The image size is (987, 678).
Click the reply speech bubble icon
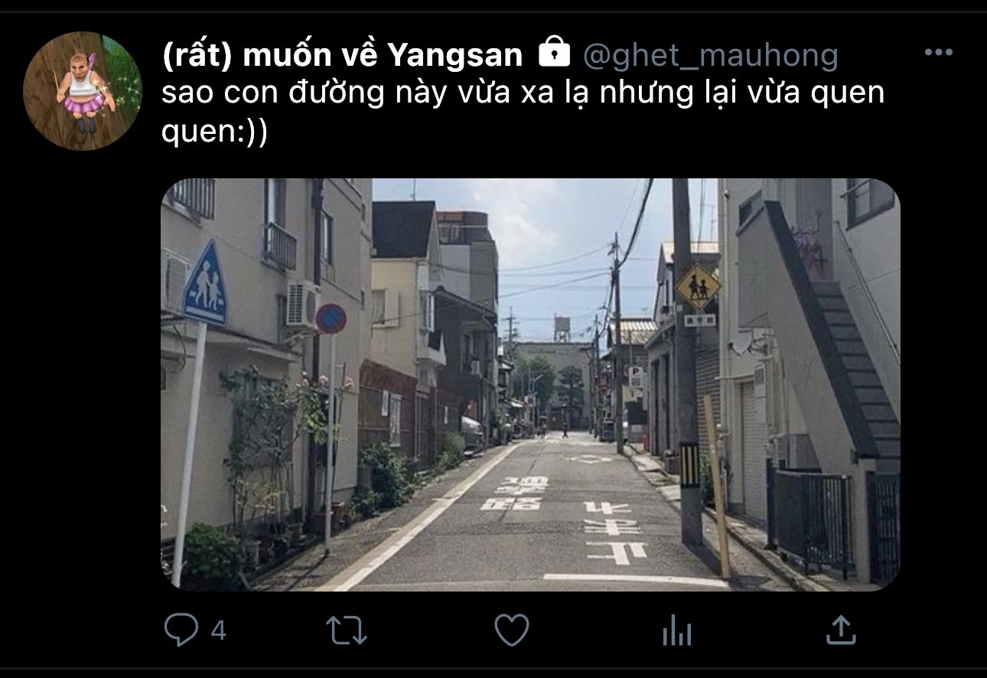[x=181, y=631]
